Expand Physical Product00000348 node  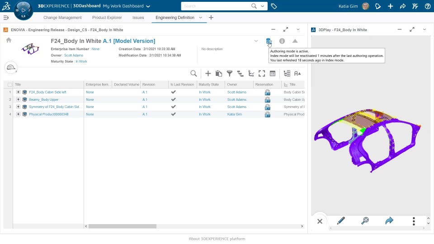tap(18, 114)
